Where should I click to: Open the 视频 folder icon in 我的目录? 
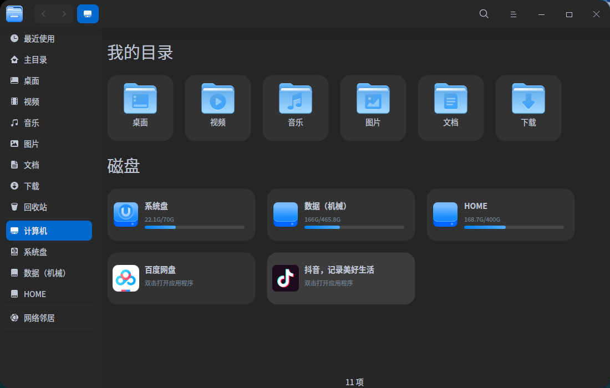coord(218,98)
